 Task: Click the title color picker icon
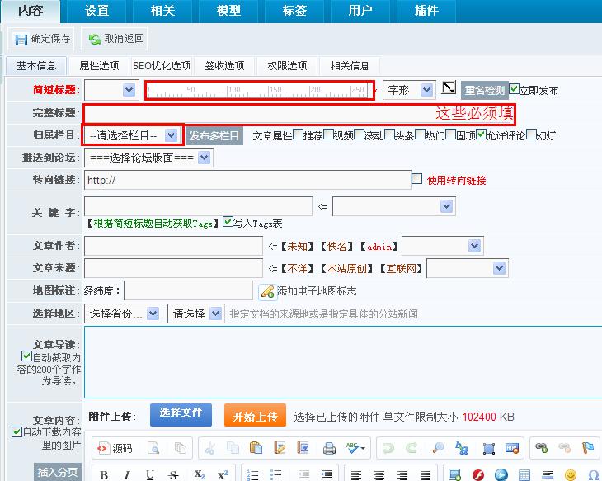pos(449,88)
